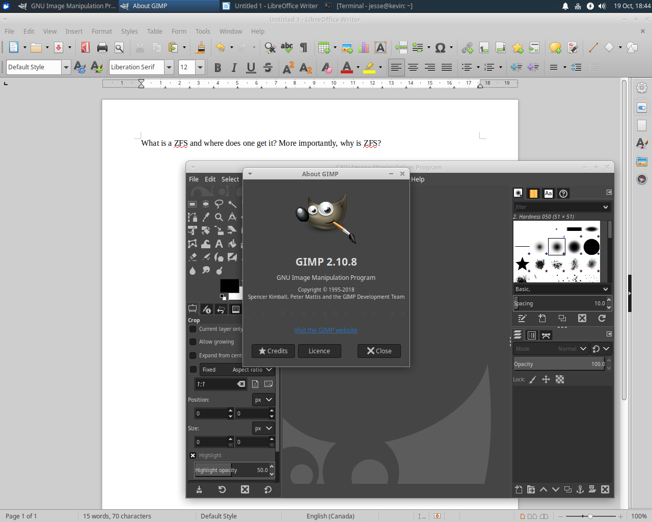Image resolution: width=652 pixels, height=522 pixels.
Task: Switch to the Fonts tab in GIMP dock
Action: pyautogui.click(x=548, y=193)
